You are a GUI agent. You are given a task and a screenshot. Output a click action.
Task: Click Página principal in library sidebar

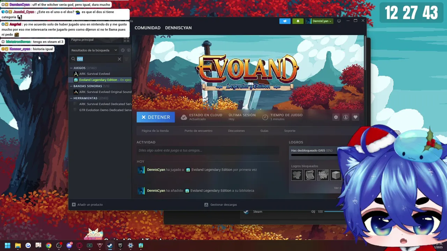[82, 40]
